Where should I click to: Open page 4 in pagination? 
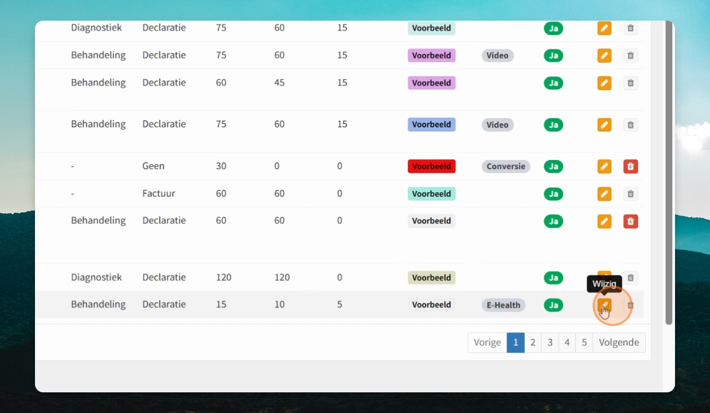[567, 342]
